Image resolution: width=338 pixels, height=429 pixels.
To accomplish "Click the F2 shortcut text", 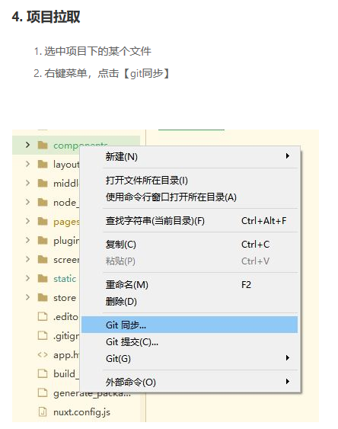I will coord(246,285).
